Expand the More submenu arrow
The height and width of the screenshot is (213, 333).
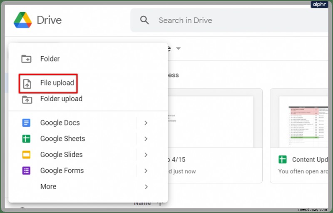146,187
